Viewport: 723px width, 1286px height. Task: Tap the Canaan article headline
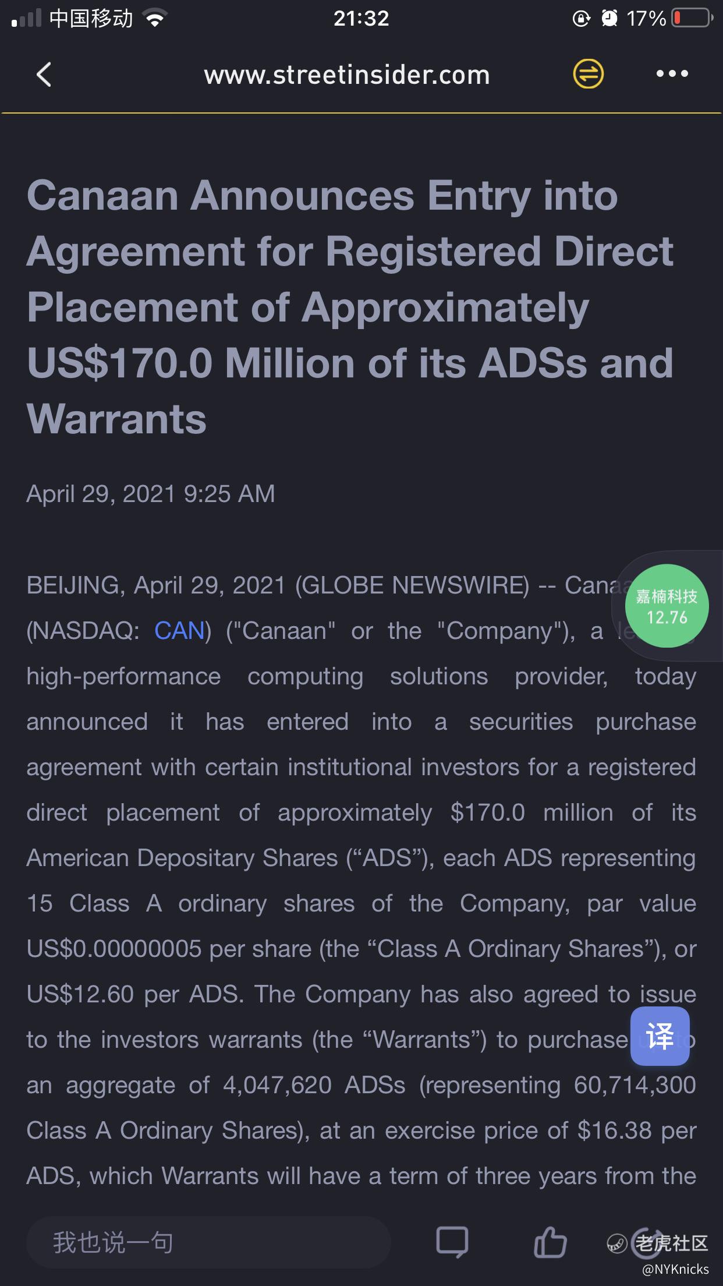349,307
